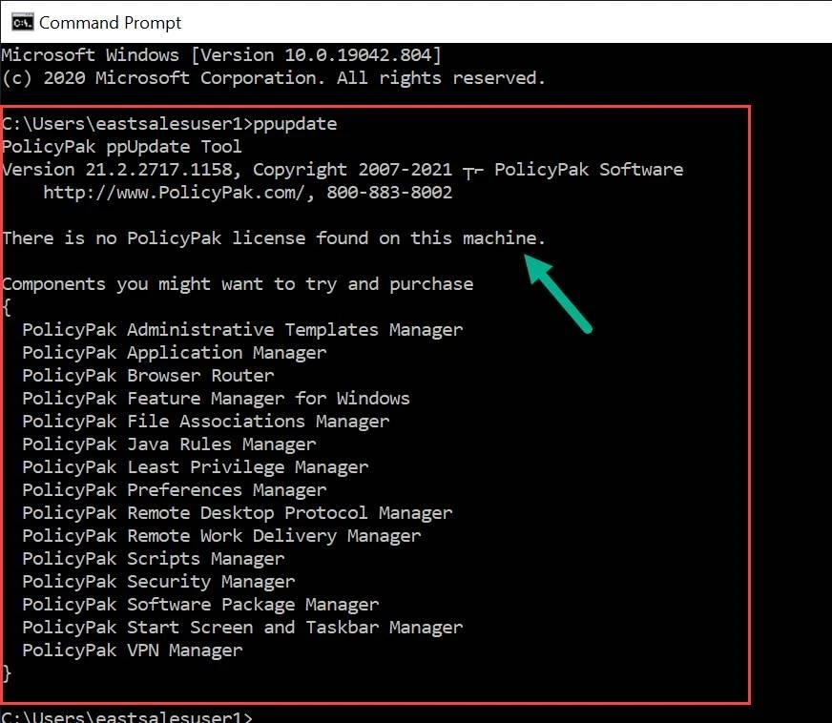The image size is (832, 723).
Task: Click PolicyPak Start Screen and Taskbar Manager entry
Action: coord(242,628)
